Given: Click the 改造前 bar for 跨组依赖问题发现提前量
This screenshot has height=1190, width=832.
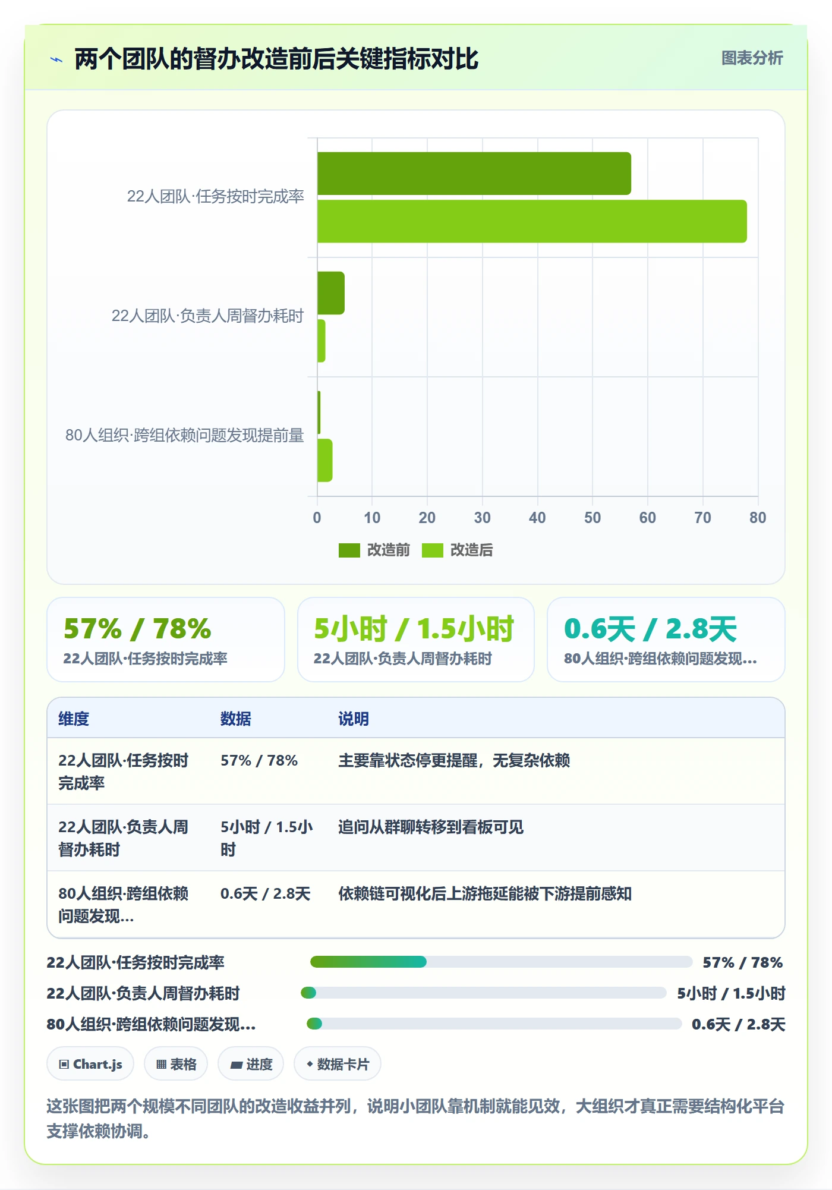Looking at the screenshot, I should point(319,413).
